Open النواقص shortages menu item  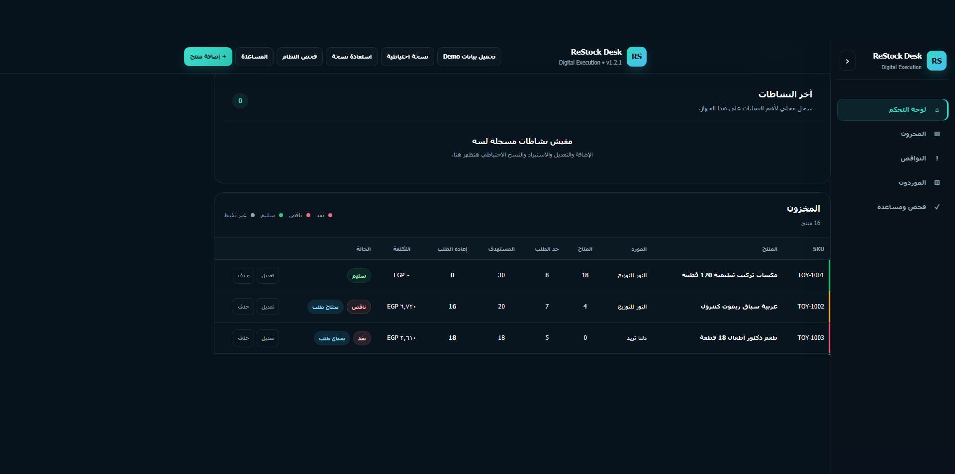(x=892, y=158)
